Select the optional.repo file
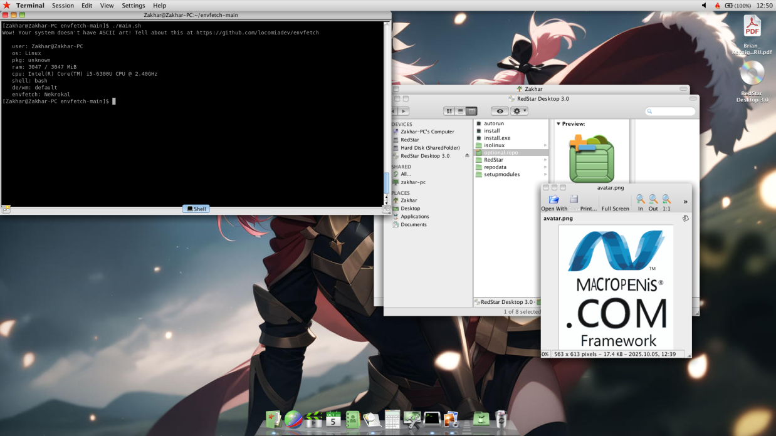 [511, 152]
